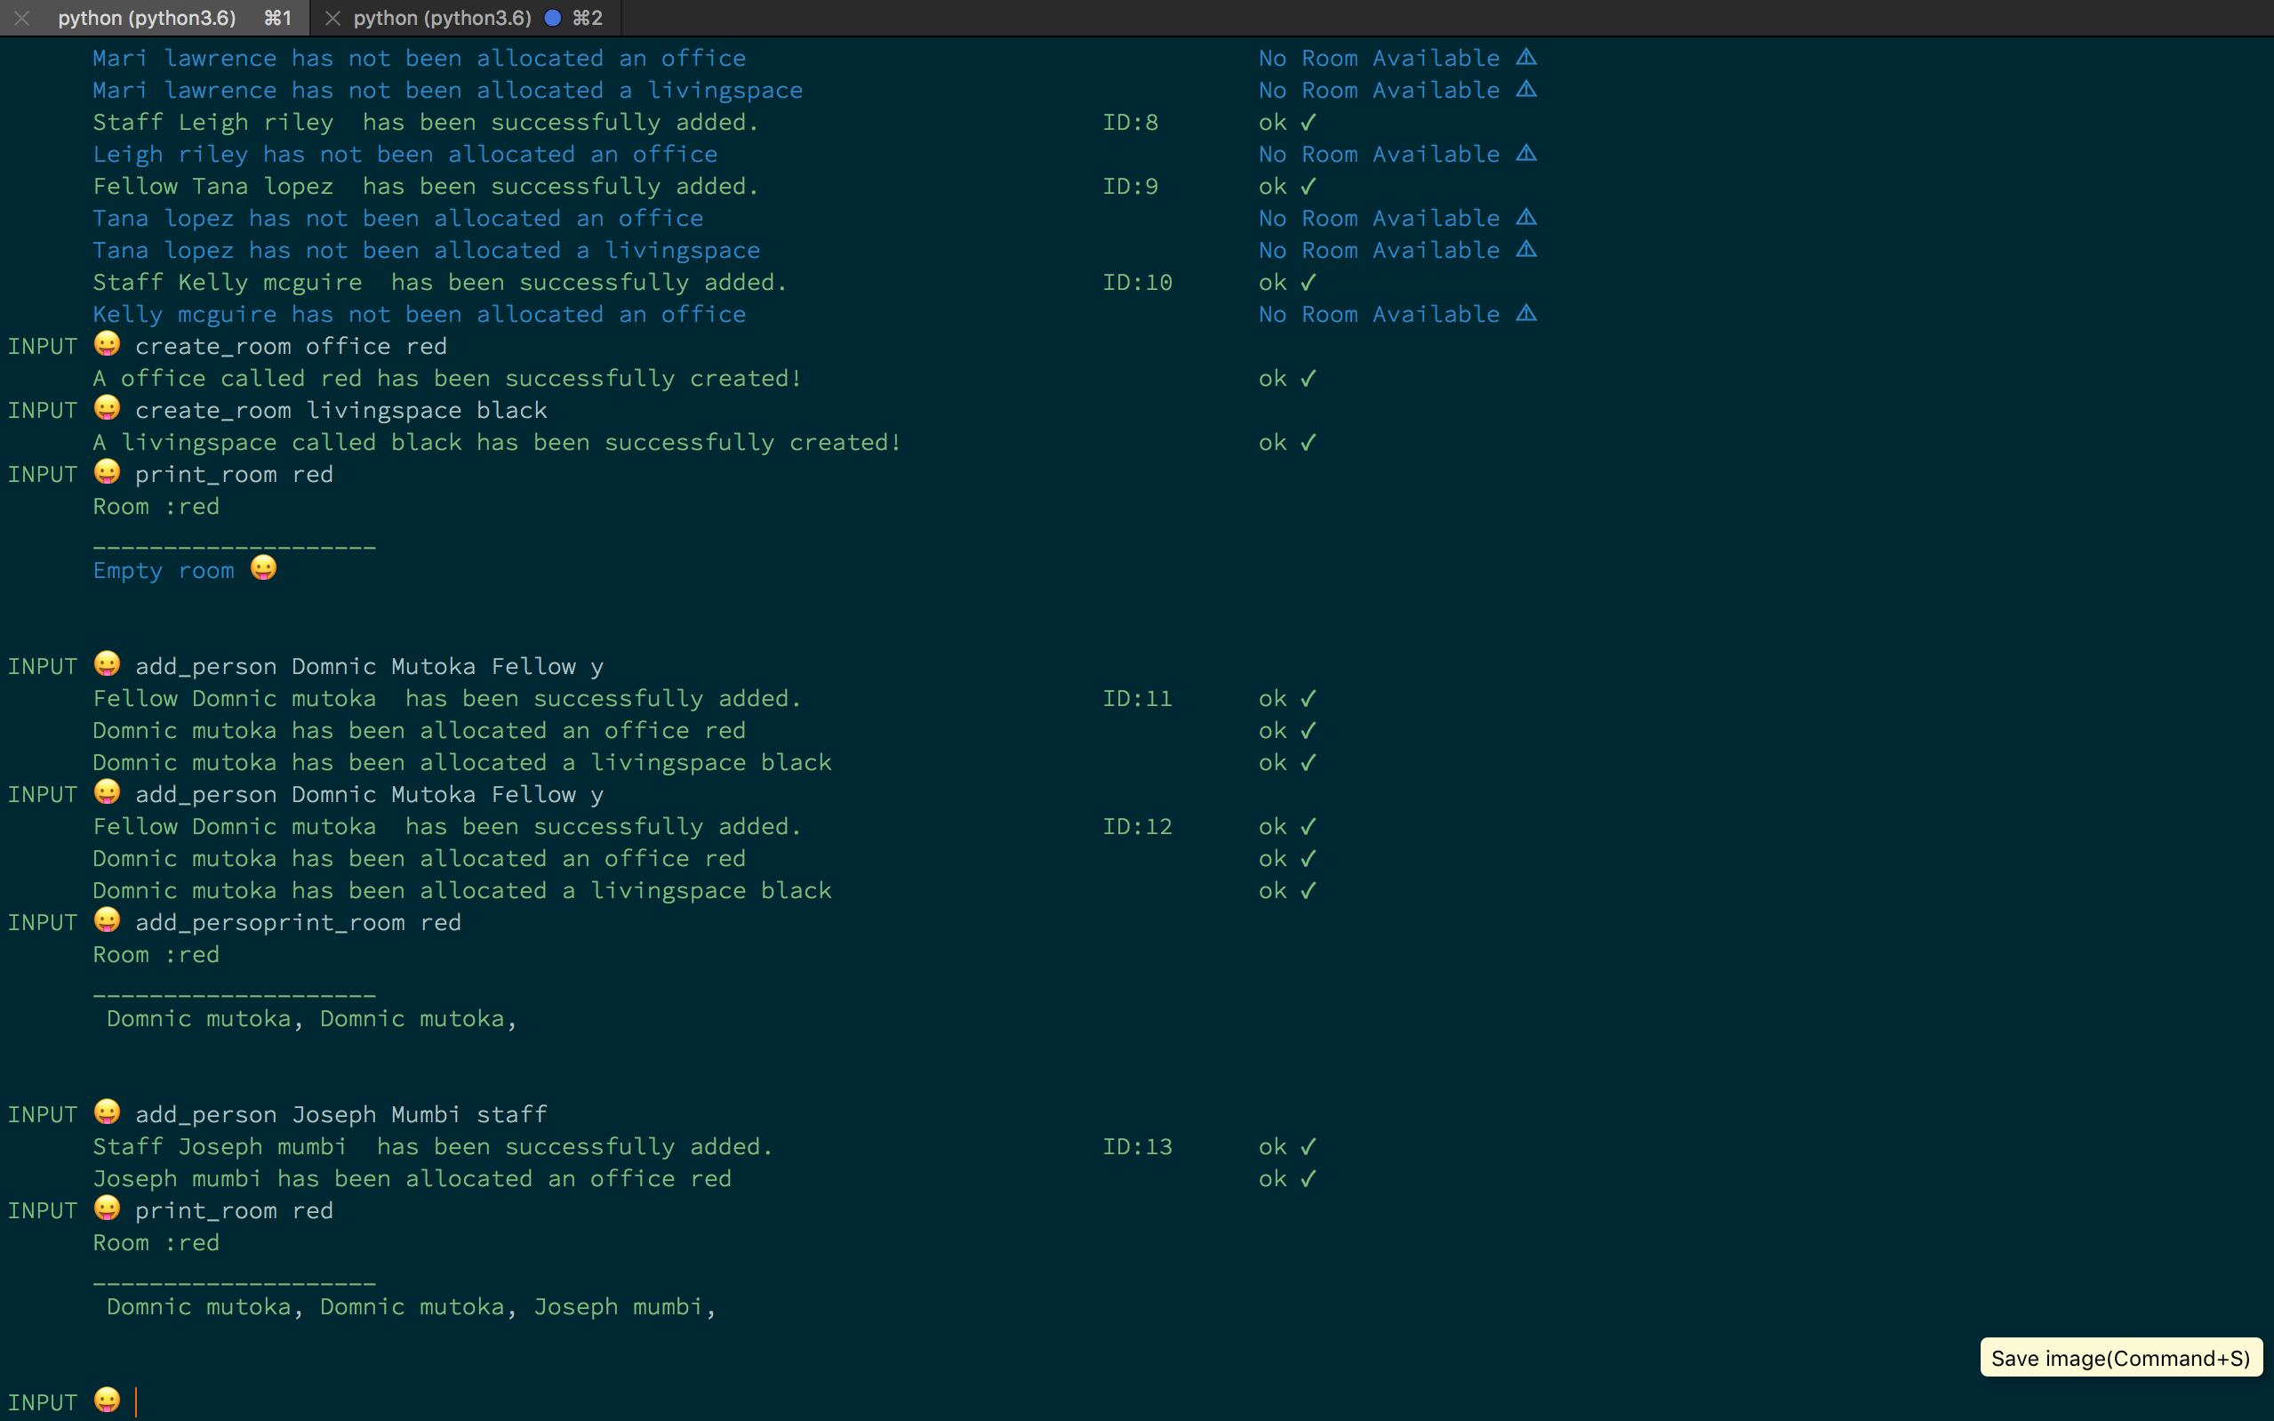Image resolution: width=2274 pixels, height=1421 pixels.
Task: Click the check mark on ID:13 row
Action: click(x=1309, y=1146)
